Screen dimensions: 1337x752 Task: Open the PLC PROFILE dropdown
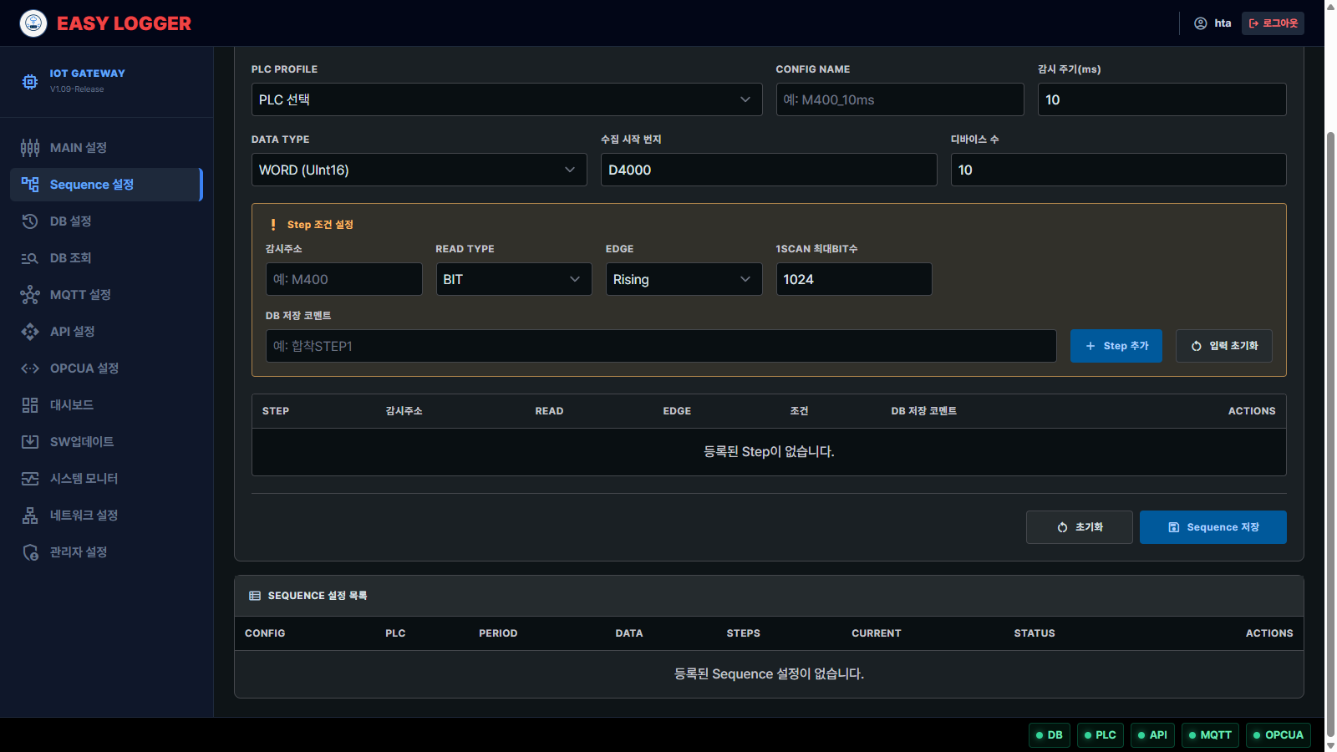click(506, 99)
